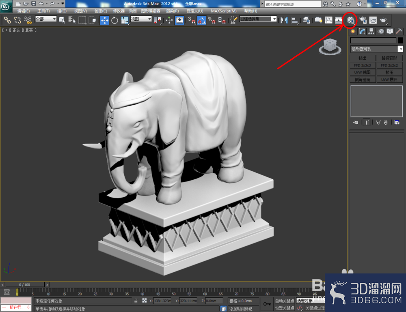
Task: Select the Select and Link tool
Action: 7,20
